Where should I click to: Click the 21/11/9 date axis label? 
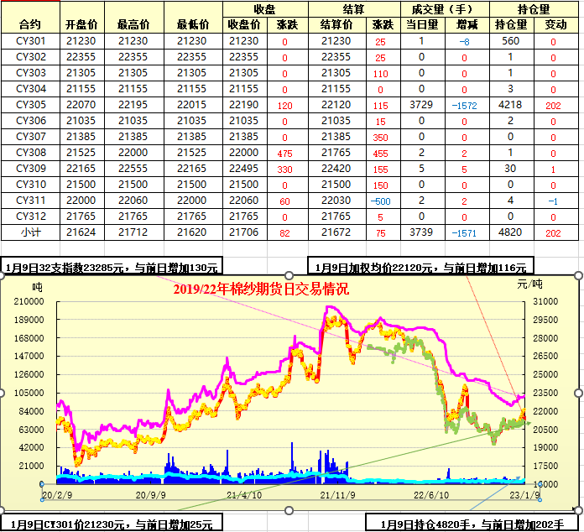click(336, 495)
